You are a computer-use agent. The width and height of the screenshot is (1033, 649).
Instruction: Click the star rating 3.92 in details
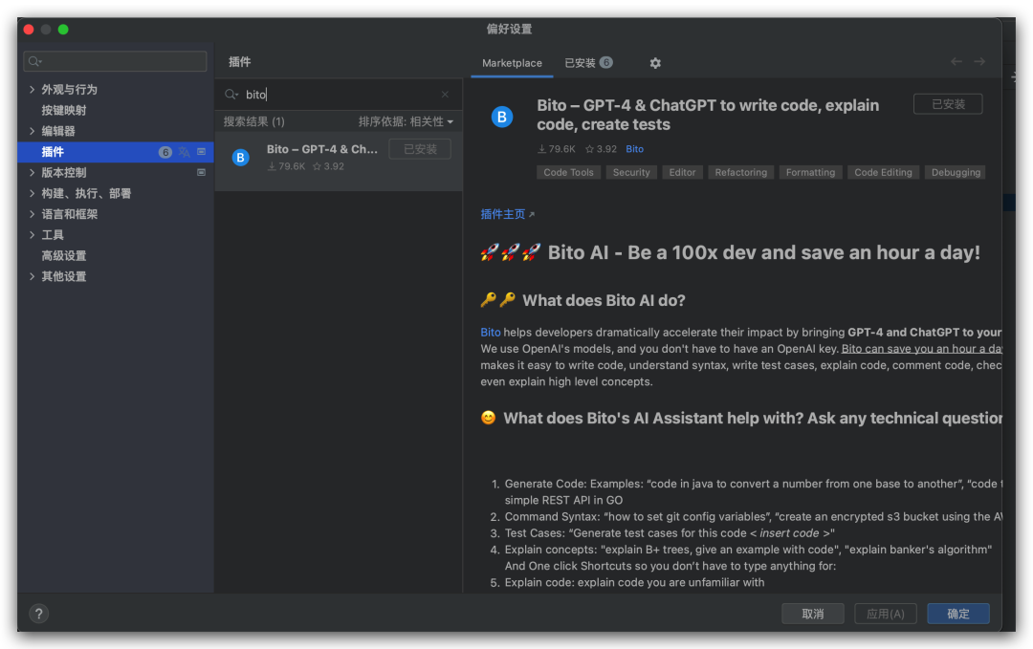pyautogui.click(x=601, y=149)
